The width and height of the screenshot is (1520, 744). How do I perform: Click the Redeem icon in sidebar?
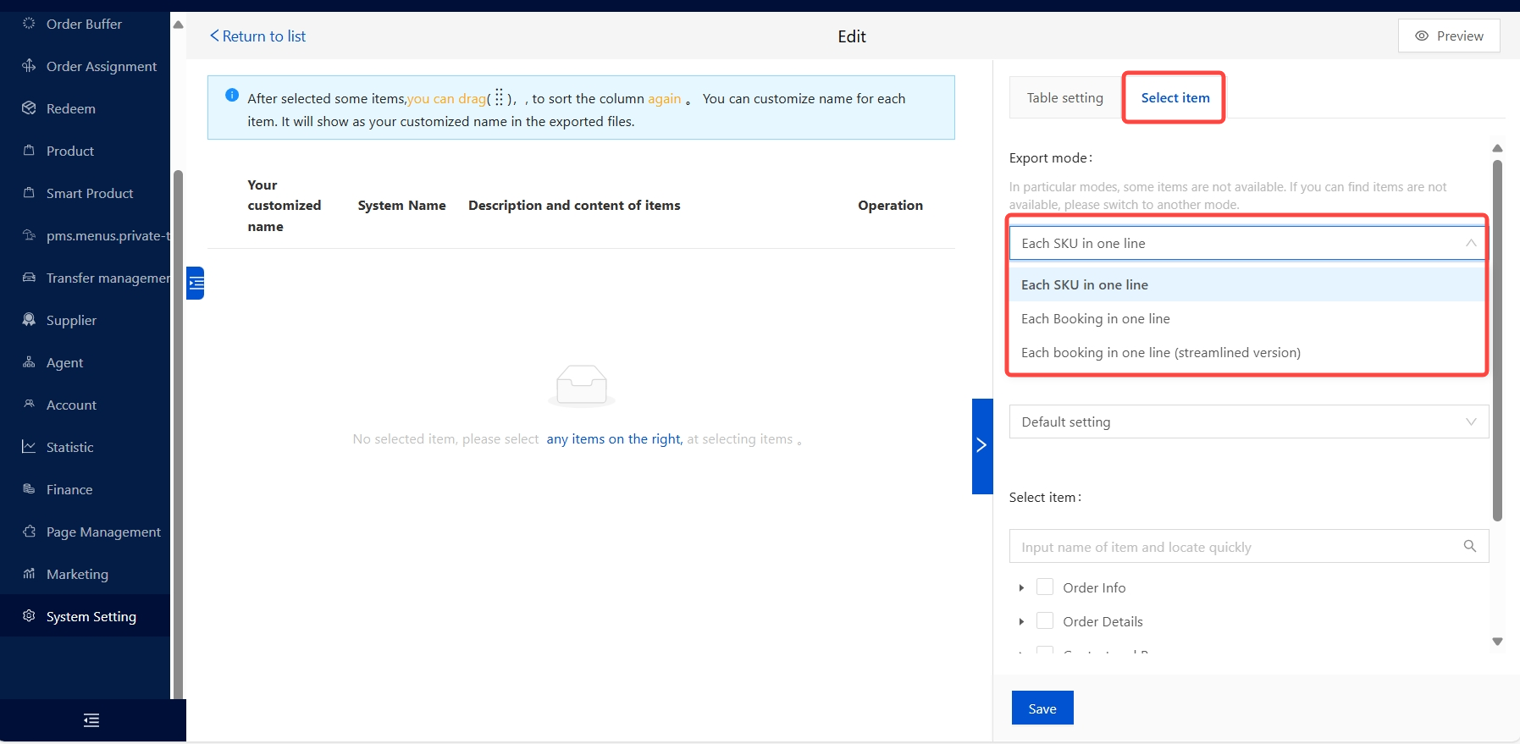[29, 108]
